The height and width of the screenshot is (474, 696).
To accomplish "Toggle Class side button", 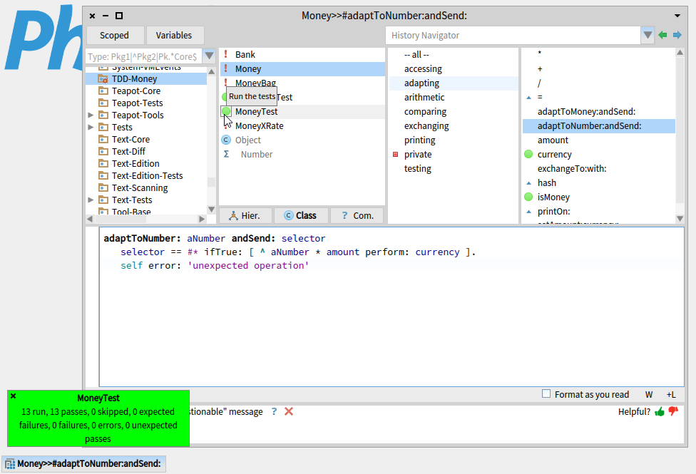I will click(301, 215).
